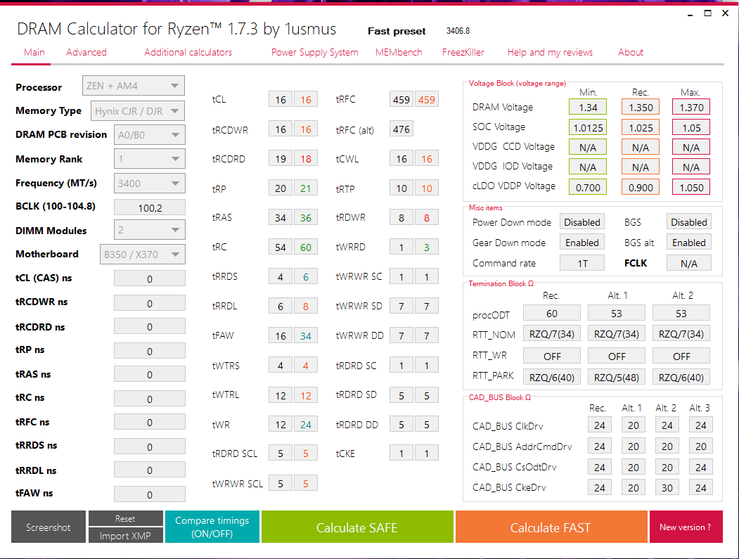Click the BCLK input field showing 100,2
The height and width of the screenshot is (559, 739).
click(149, 208)
